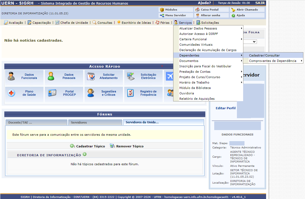Select Cadastrar/Consultar in Dependentes submenu
305x199 pixels.
tap(264, 55)
